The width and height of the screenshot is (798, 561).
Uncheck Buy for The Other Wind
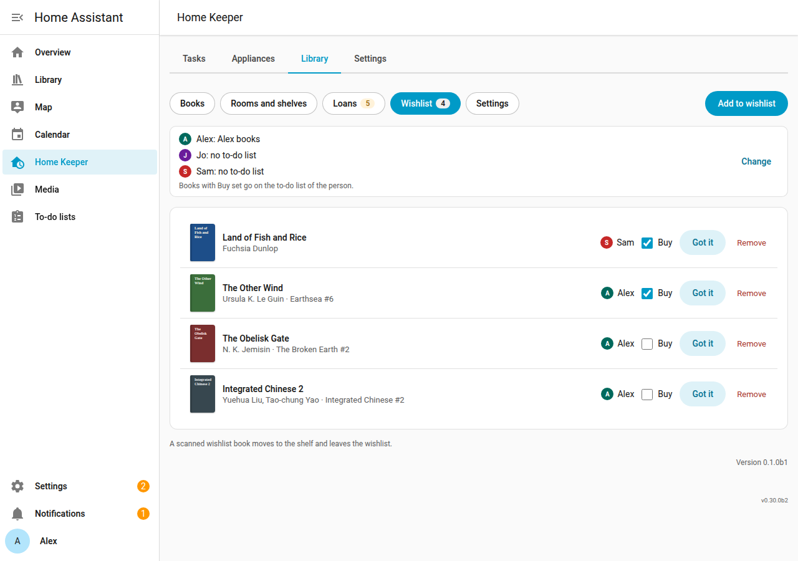click(x=647, y=294)
